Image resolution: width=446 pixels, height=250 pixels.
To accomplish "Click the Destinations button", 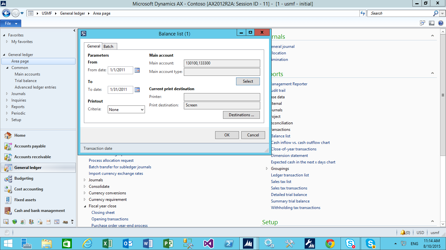I will pyautogui.click(x=241, y=115).
